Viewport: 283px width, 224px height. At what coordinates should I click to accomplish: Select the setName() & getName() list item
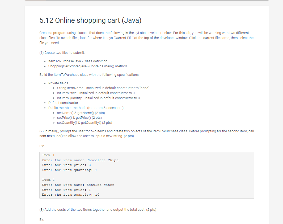81,113
